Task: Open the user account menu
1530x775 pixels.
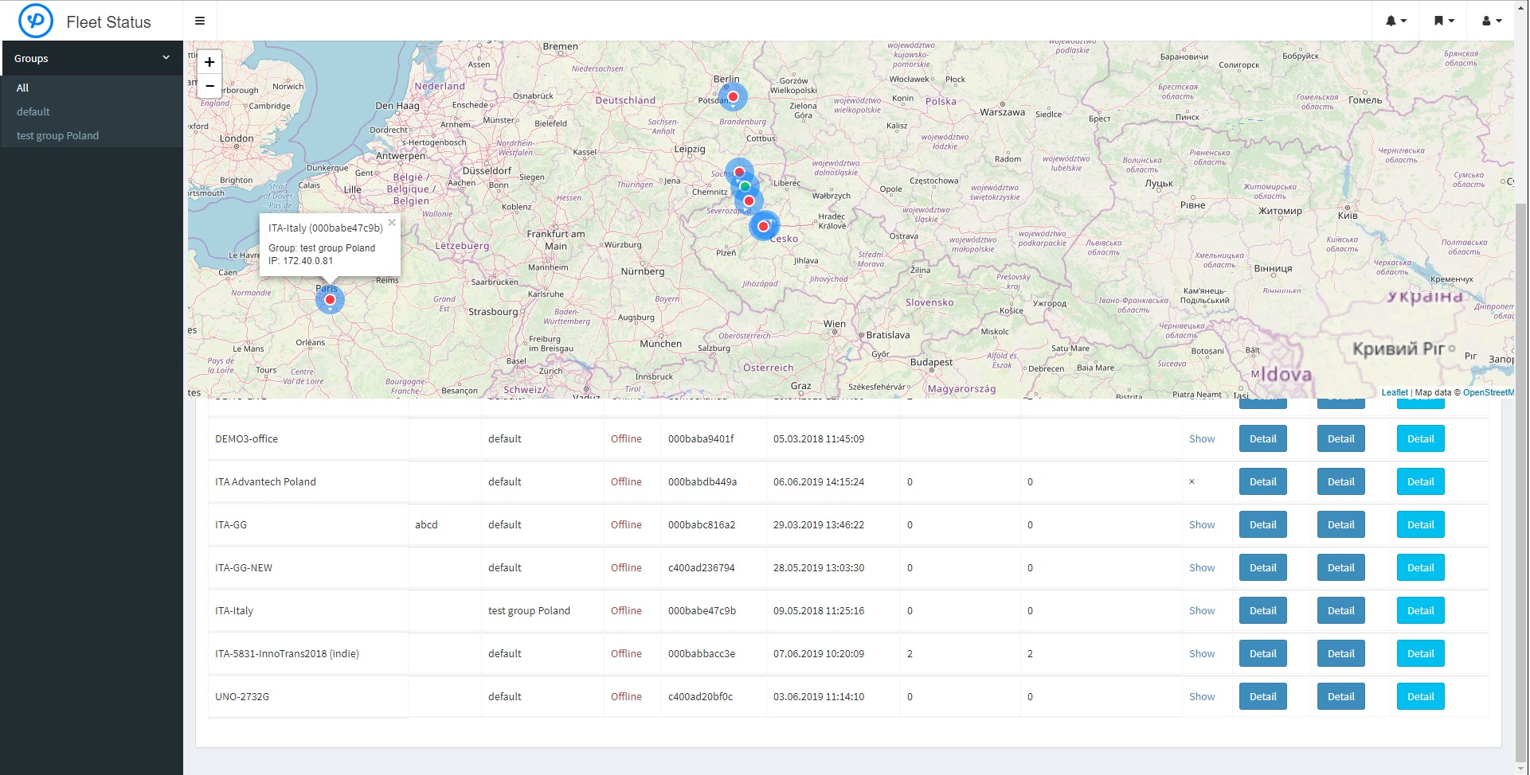Action: (x=1492, y=21)
